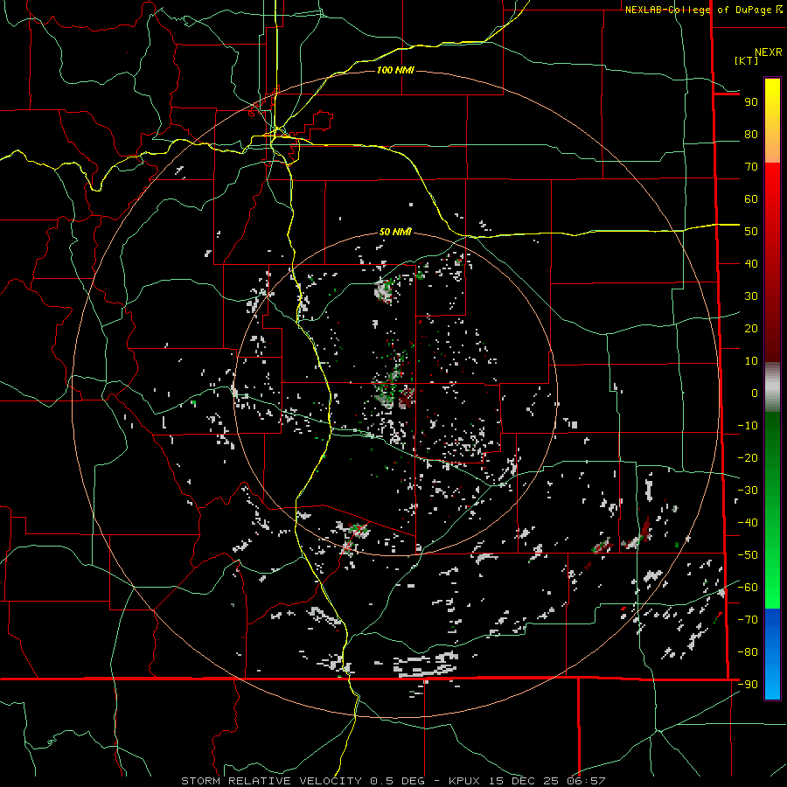Viewport: 787px width, 787px height.
Task: Click the -90 value on velocity scale
Action: (748, 685)
